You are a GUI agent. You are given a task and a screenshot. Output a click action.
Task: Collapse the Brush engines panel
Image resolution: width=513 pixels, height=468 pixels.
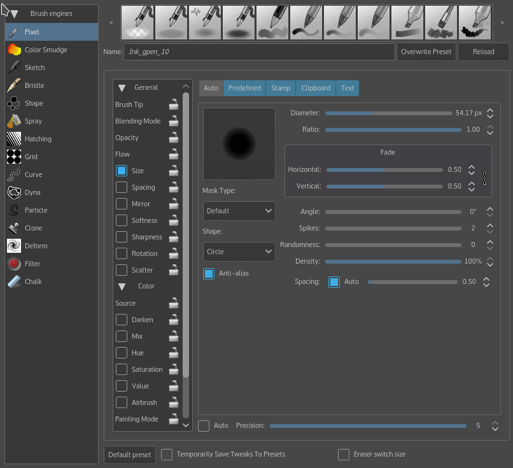click(x=15, y=14)
